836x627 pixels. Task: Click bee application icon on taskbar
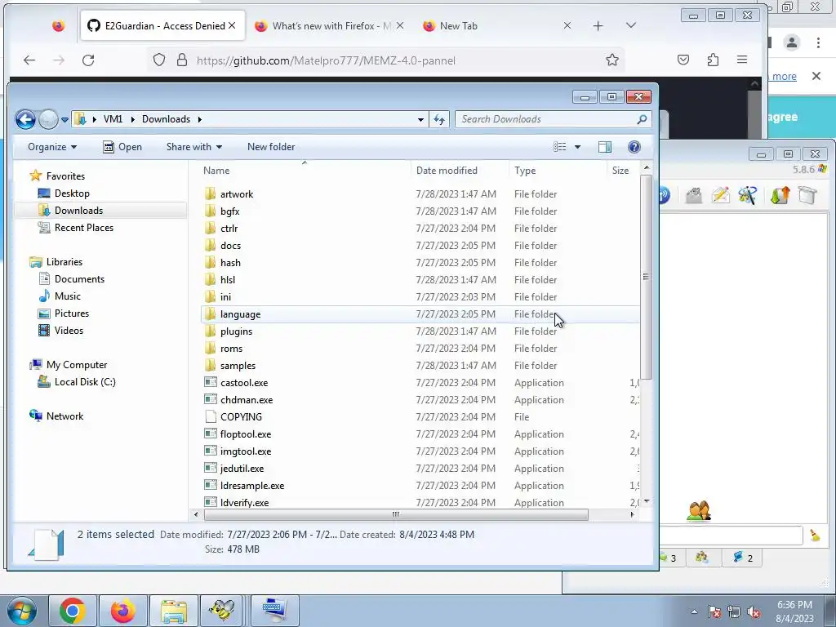tap(222, 611)
